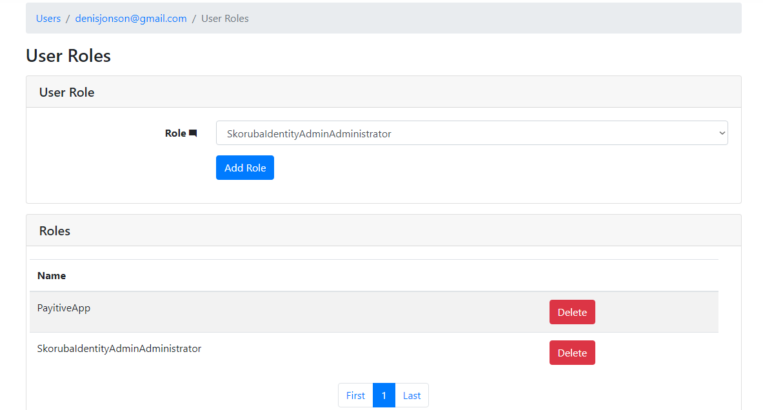Viewport: 763px width, 410px height.
Task: Select the SkorubaIdentityAdminAdministrator row
Action: [119, 348]
